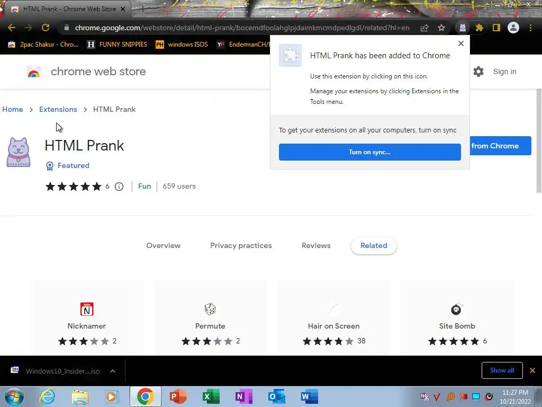Viewport: 542px width, 407px height.
Task: Go to Extensions breadcrumb
Action: click(58, 109)
